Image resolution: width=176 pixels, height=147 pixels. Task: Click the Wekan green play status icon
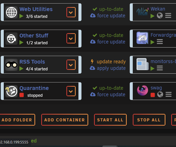pos(152,16)
